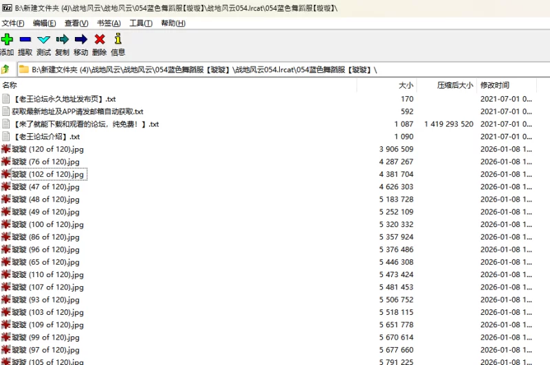Click the red Delete (删除) X icon
Viewport: 550px width, 365px height.
(x=99, y=40)
